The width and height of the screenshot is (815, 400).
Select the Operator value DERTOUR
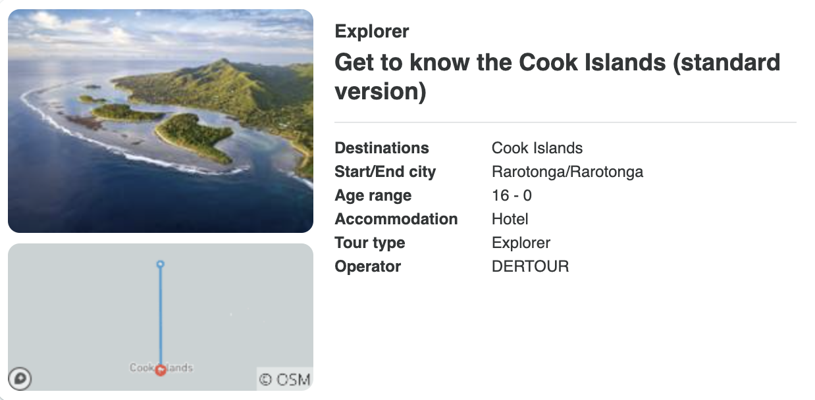(x=531, y=266)
